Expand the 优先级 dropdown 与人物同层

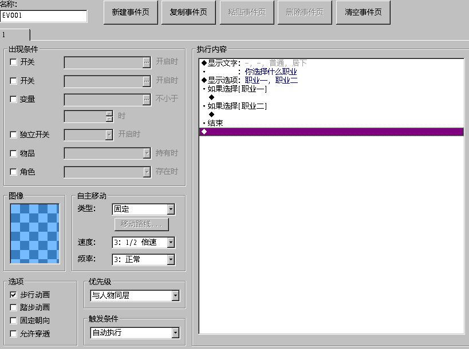[176, 296]
